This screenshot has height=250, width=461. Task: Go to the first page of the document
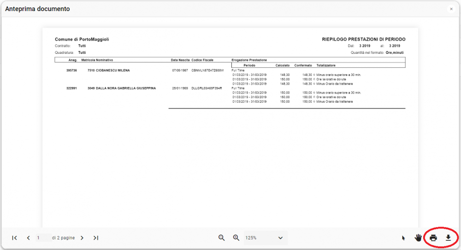tap(14, 238)
